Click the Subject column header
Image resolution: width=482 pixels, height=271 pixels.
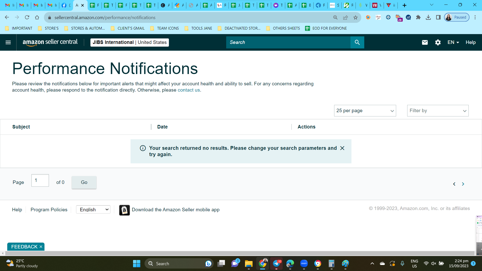(x=21, y=127)
